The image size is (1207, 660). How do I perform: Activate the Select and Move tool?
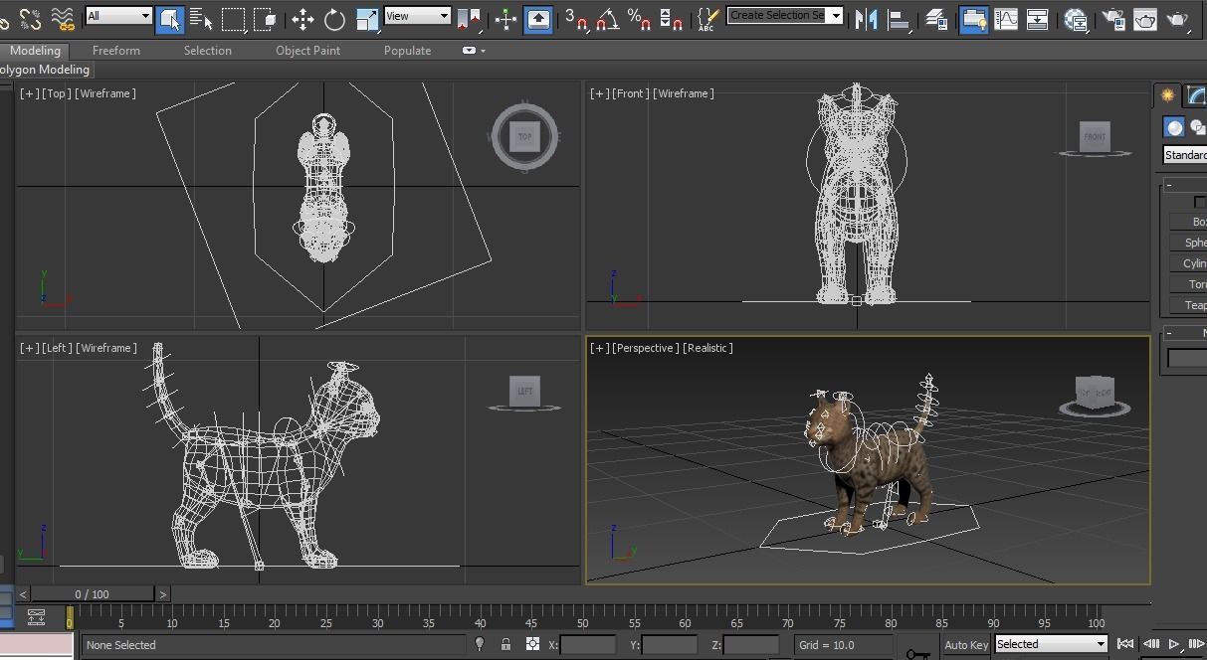tap(302, 18)
